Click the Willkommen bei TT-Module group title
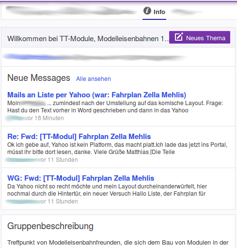The image size is (237, 248). (x=88, y=39)
